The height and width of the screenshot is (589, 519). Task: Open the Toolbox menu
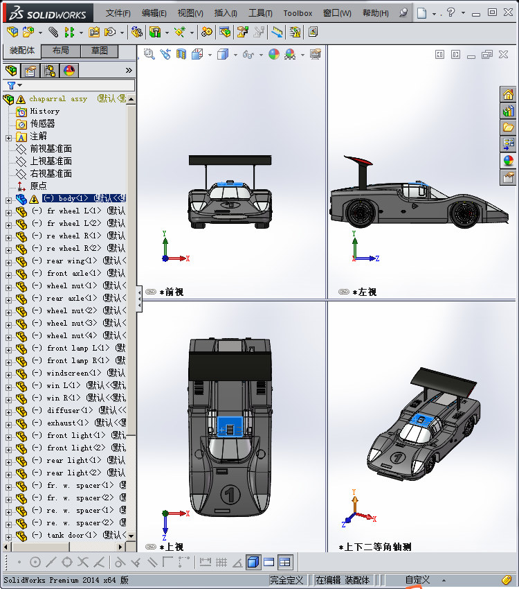point(298,13)
